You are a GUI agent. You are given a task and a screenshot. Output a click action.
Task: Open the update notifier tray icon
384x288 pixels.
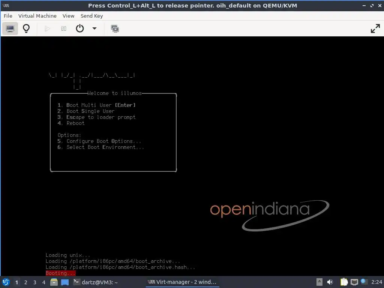point(363,282)
